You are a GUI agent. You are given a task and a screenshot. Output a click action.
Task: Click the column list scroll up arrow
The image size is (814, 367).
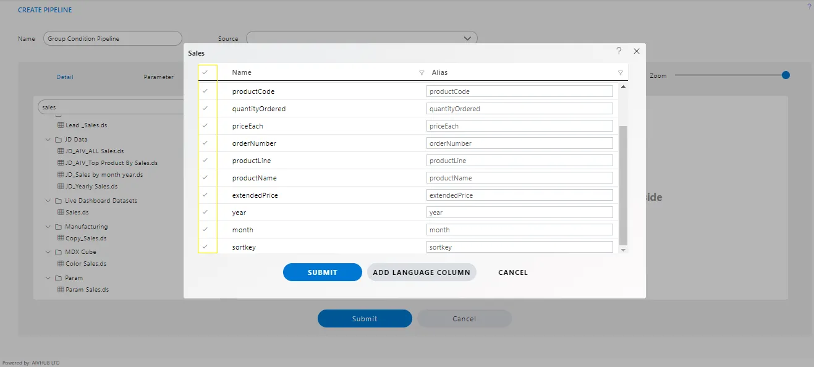(623, 86)
